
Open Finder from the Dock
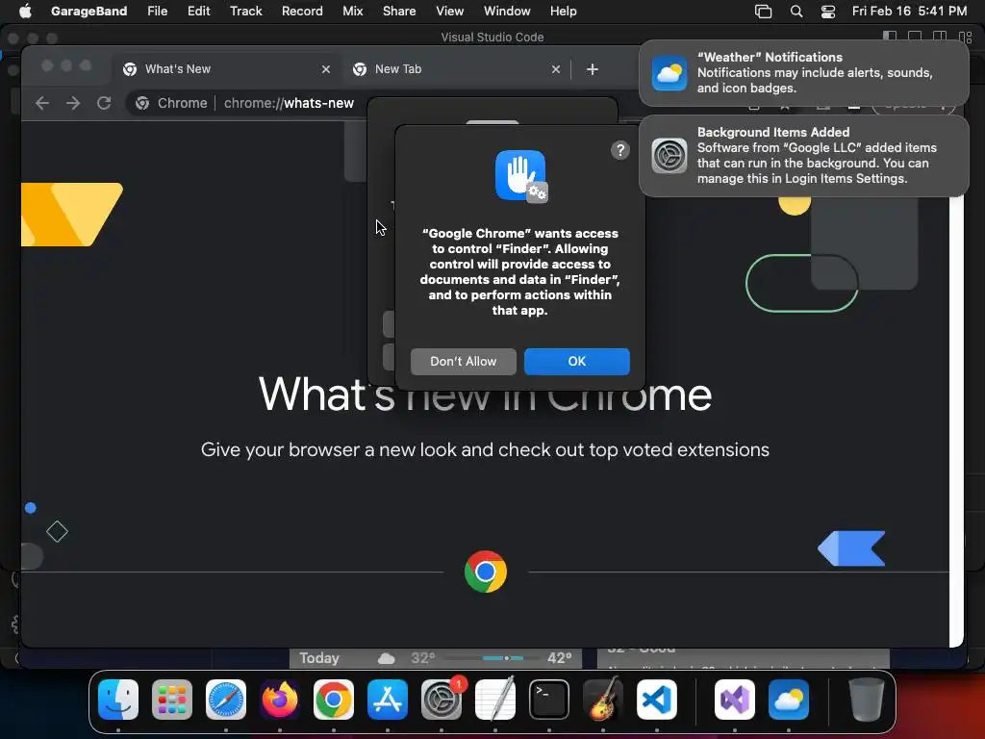pyautogui.click(x=118, y=699)
